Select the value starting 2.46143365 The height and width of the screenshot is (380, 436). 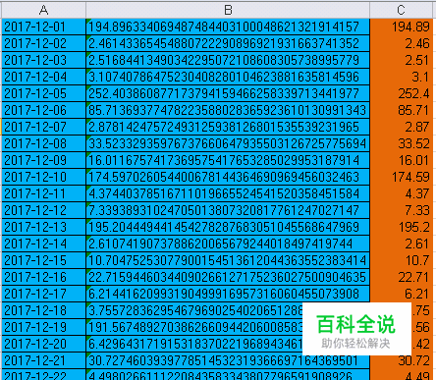coord(228,43)
